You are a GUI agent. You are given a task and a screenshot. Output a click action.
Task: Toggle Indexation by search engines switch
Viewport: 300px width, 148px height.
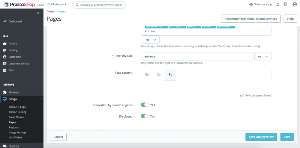pyautogui.click(x=145, y=105)
